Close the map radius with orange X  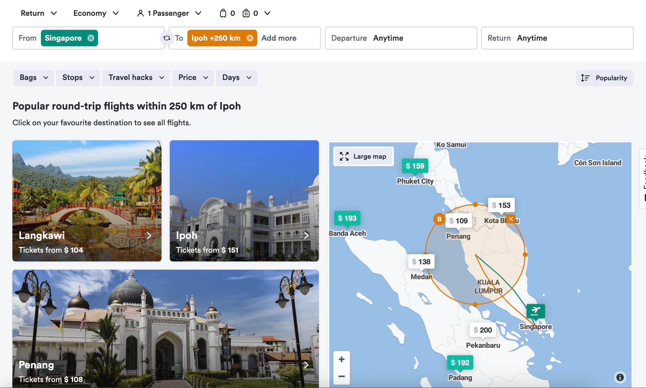[511, 219]
